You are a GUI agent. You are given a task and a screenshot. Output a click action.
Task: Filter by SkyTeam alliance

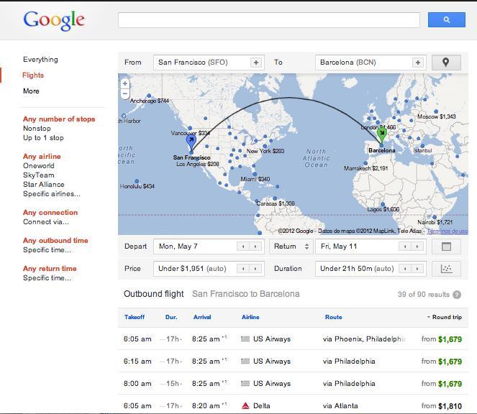pos(39,175)
